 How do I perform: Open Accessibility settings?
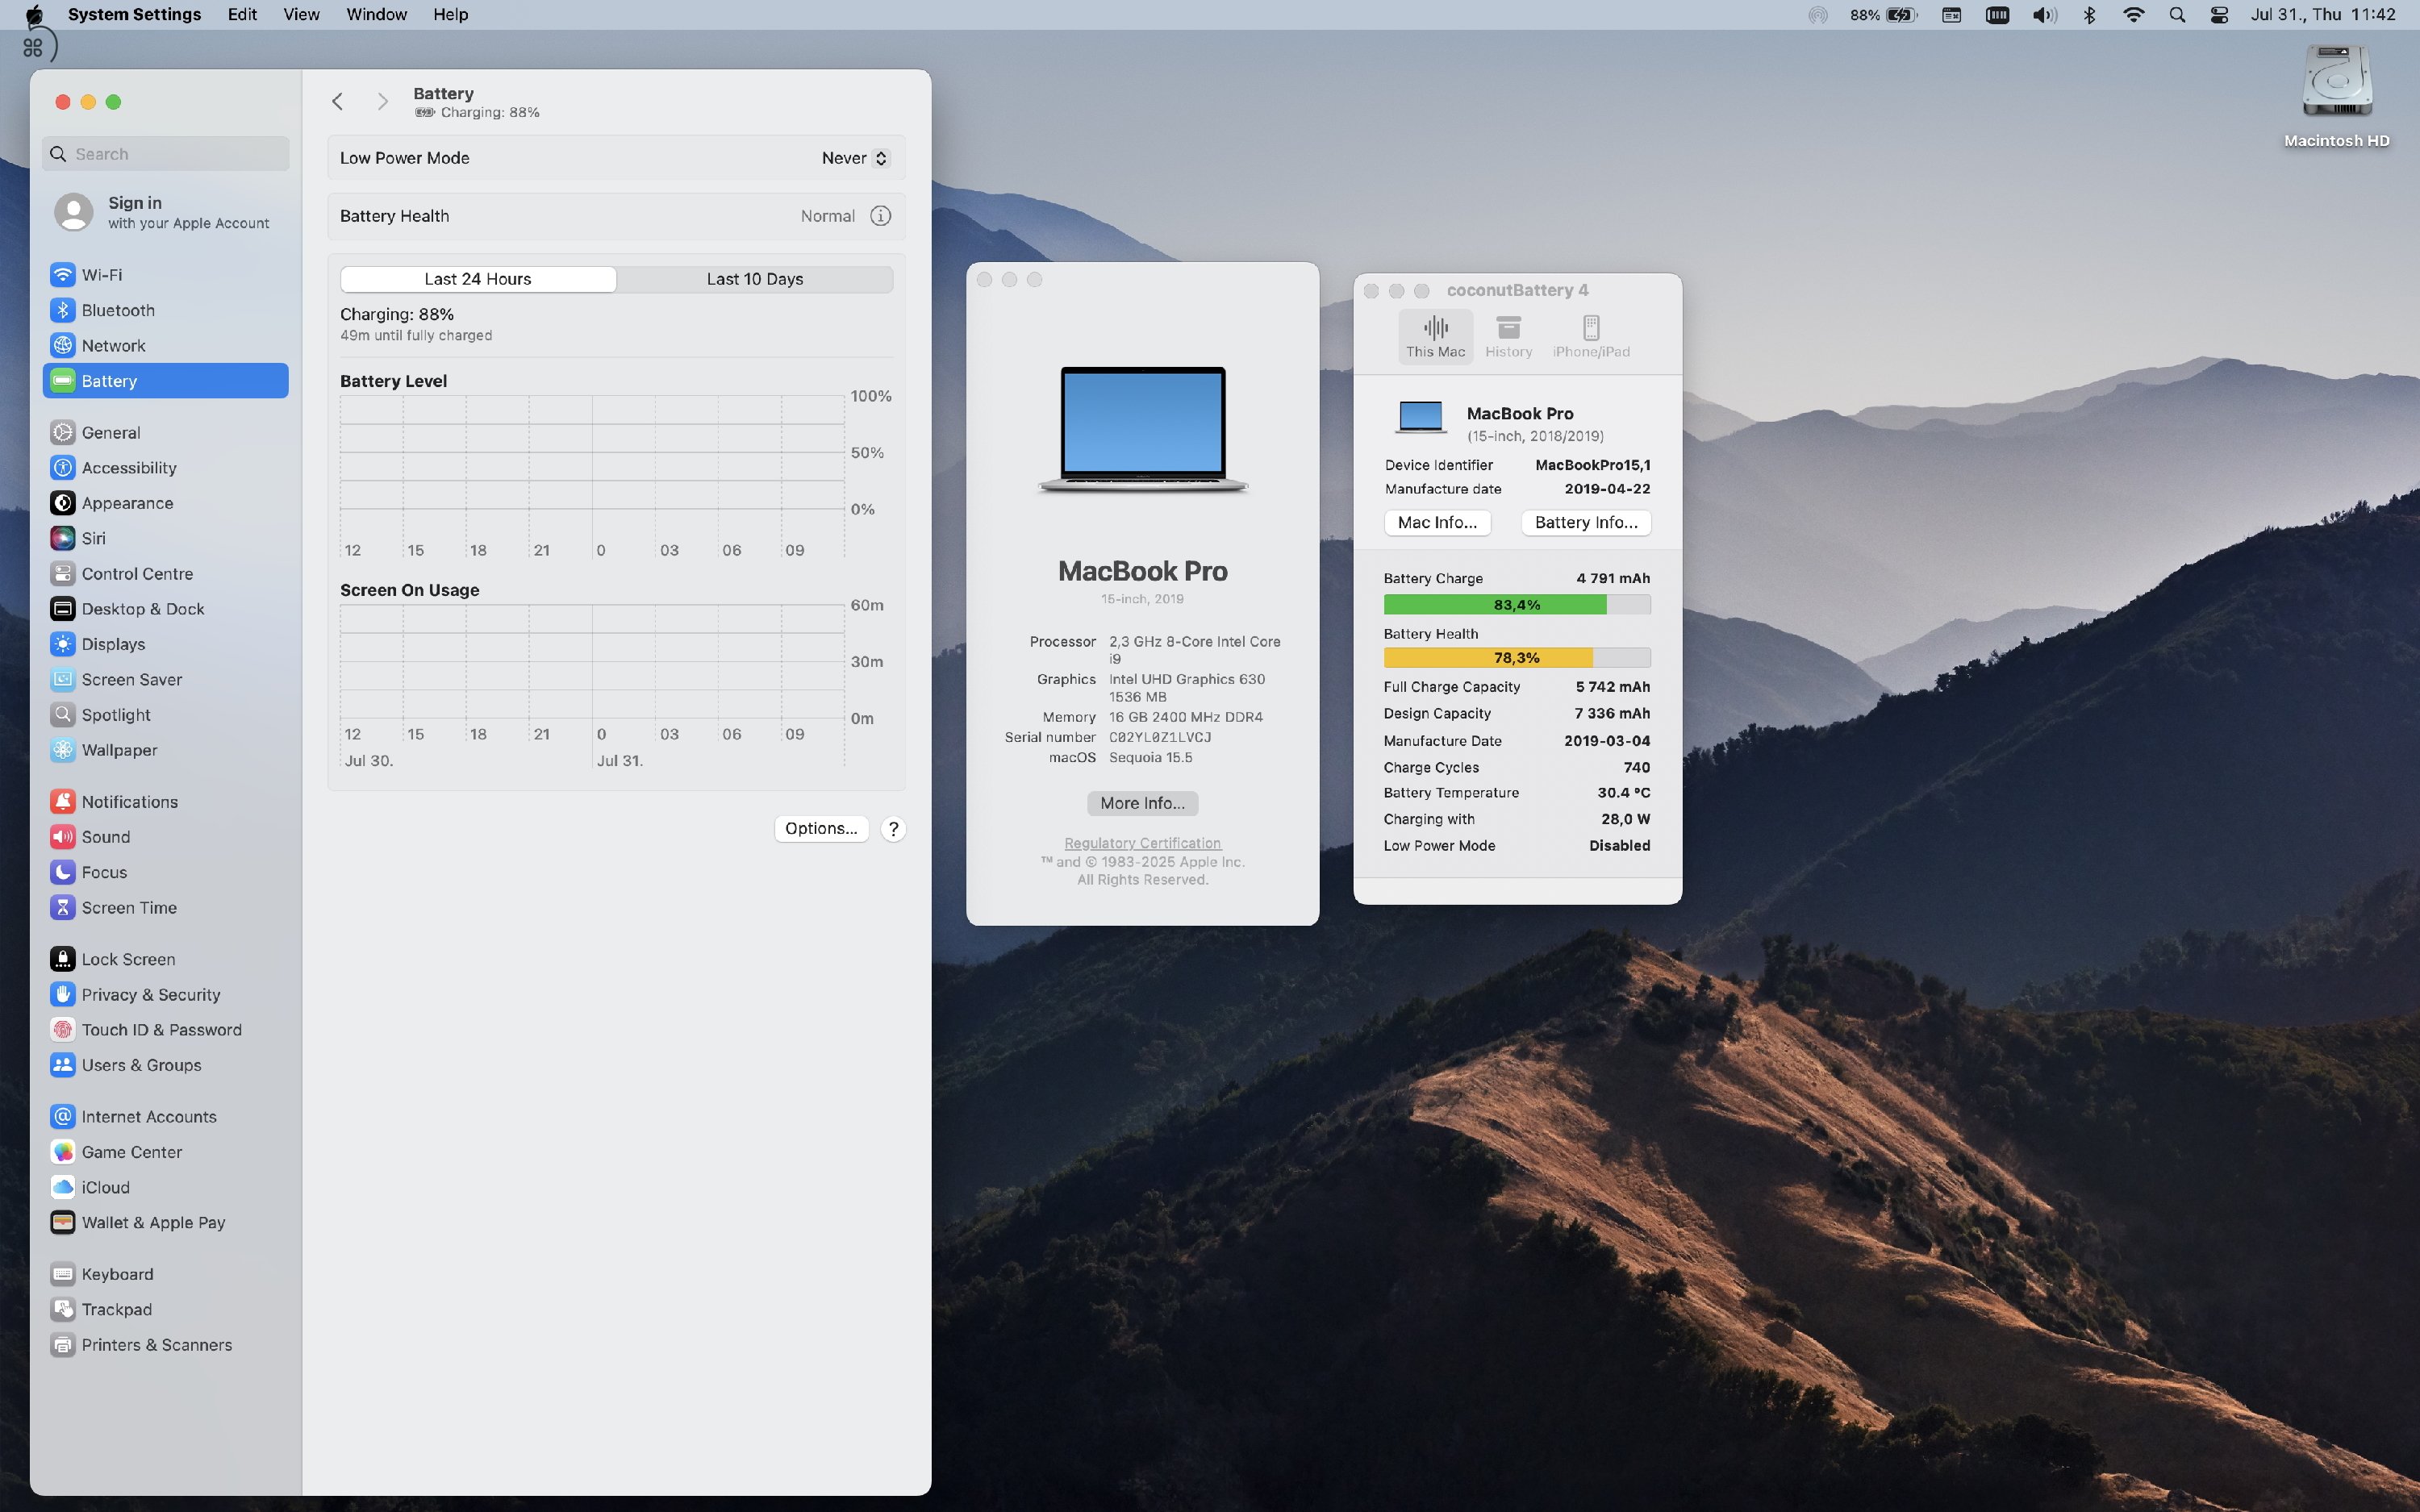165,468
